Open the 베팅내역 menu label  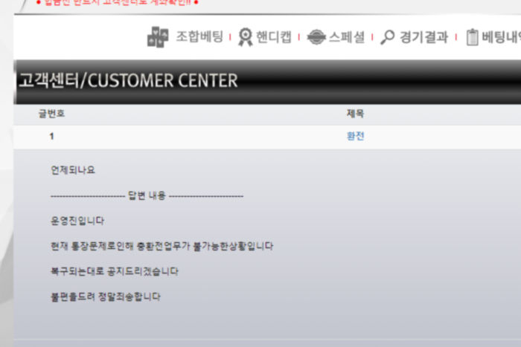coord(501,37)
